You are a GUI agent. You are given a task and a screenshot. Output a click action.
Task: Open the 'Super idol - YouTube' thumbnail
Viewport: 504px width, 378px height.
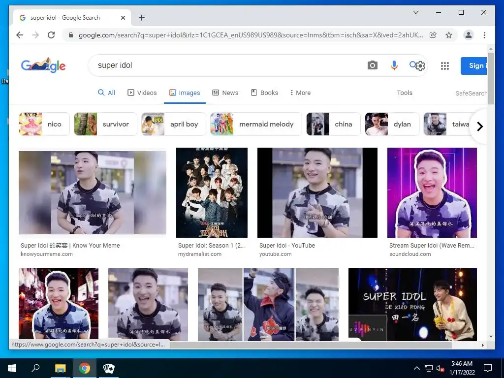317,192
